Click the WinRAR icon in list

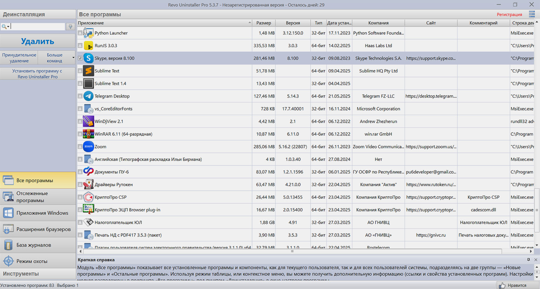point(88,134)
